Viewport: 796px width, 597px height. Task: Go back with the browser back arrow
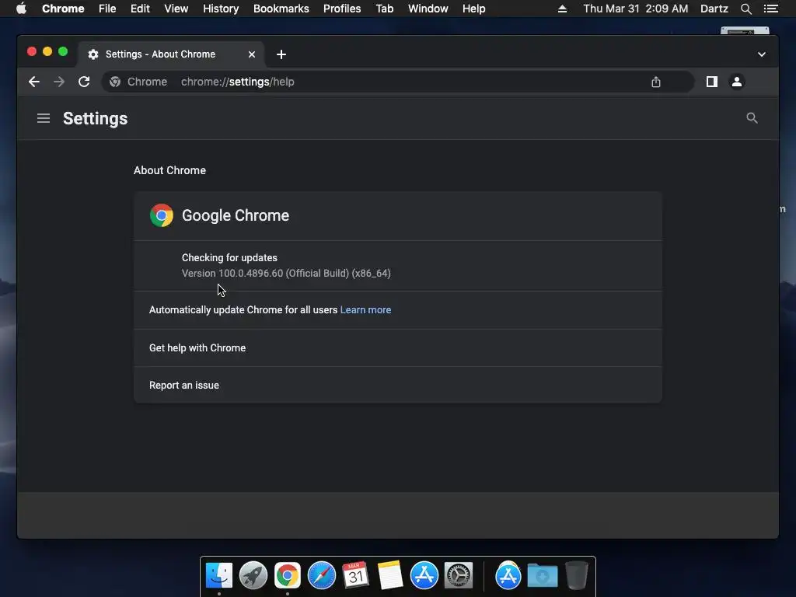[34, 82]
